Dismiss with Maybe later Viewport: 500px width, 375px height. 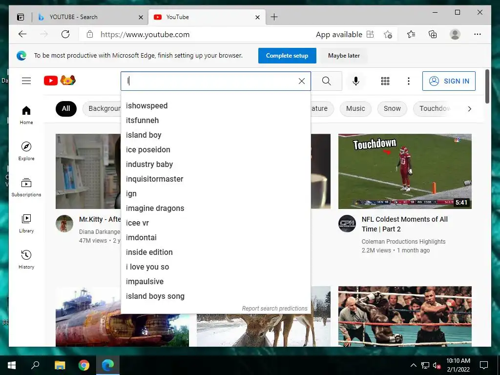point(344,56)
